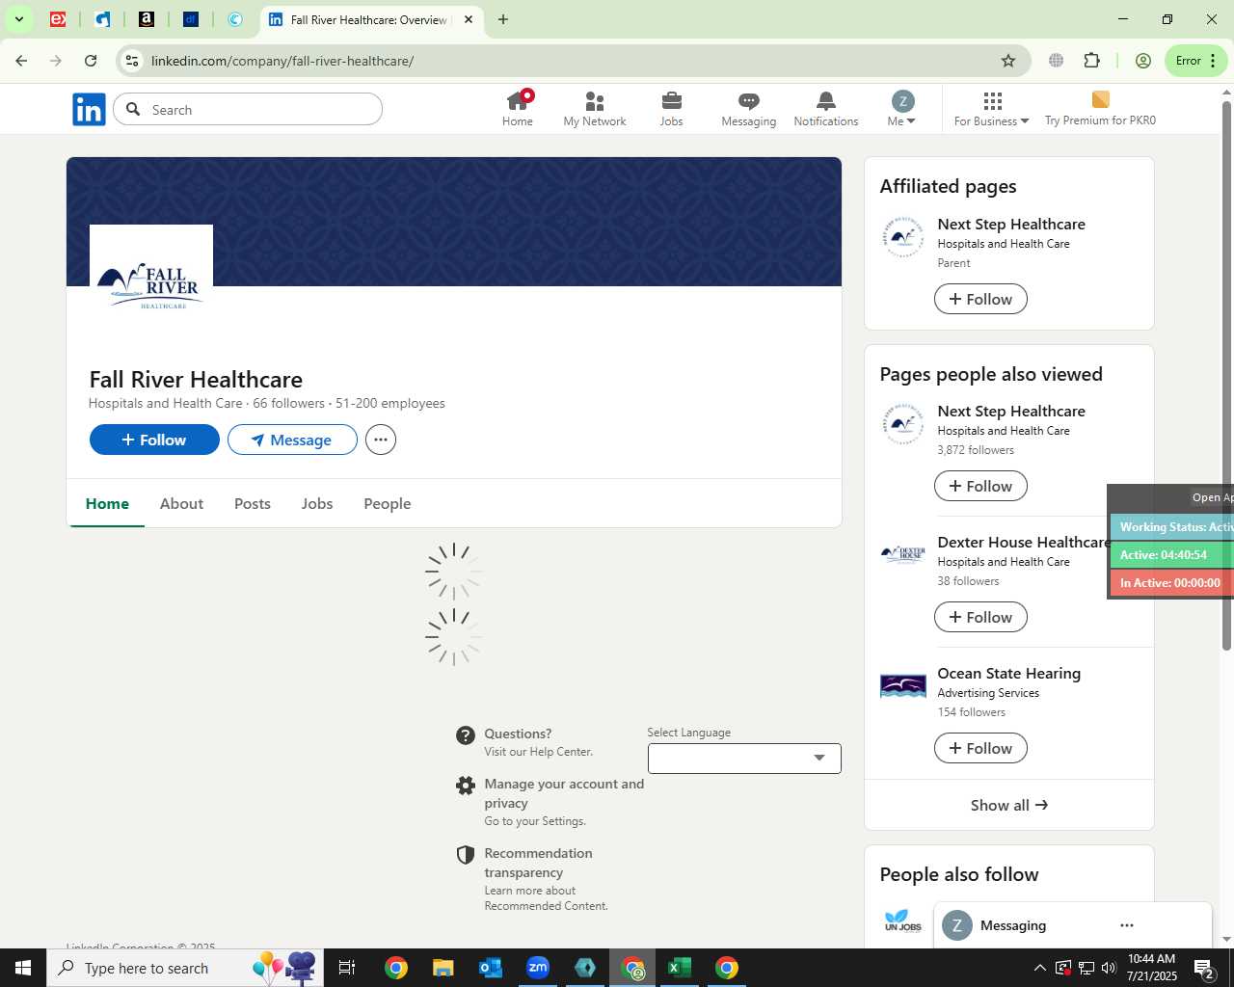The image size is (1234, 987).
Task: Click the Fall River Healthcare logo image
Action: pyautogui.click(x=151, y=286)
